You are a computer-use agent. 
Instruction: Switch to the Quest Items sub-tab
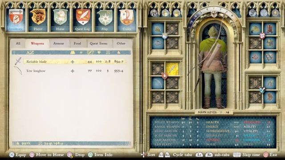(98, 44)
